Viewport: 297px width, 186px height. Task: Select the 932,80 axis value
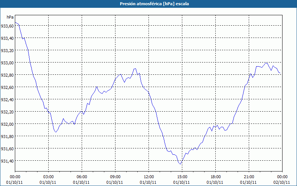click(x=7, y=75)
